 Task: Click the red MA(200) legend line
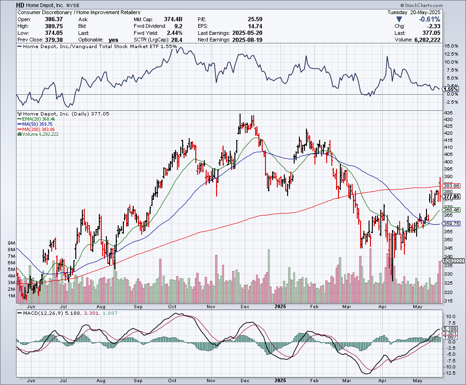click(20, 130)
